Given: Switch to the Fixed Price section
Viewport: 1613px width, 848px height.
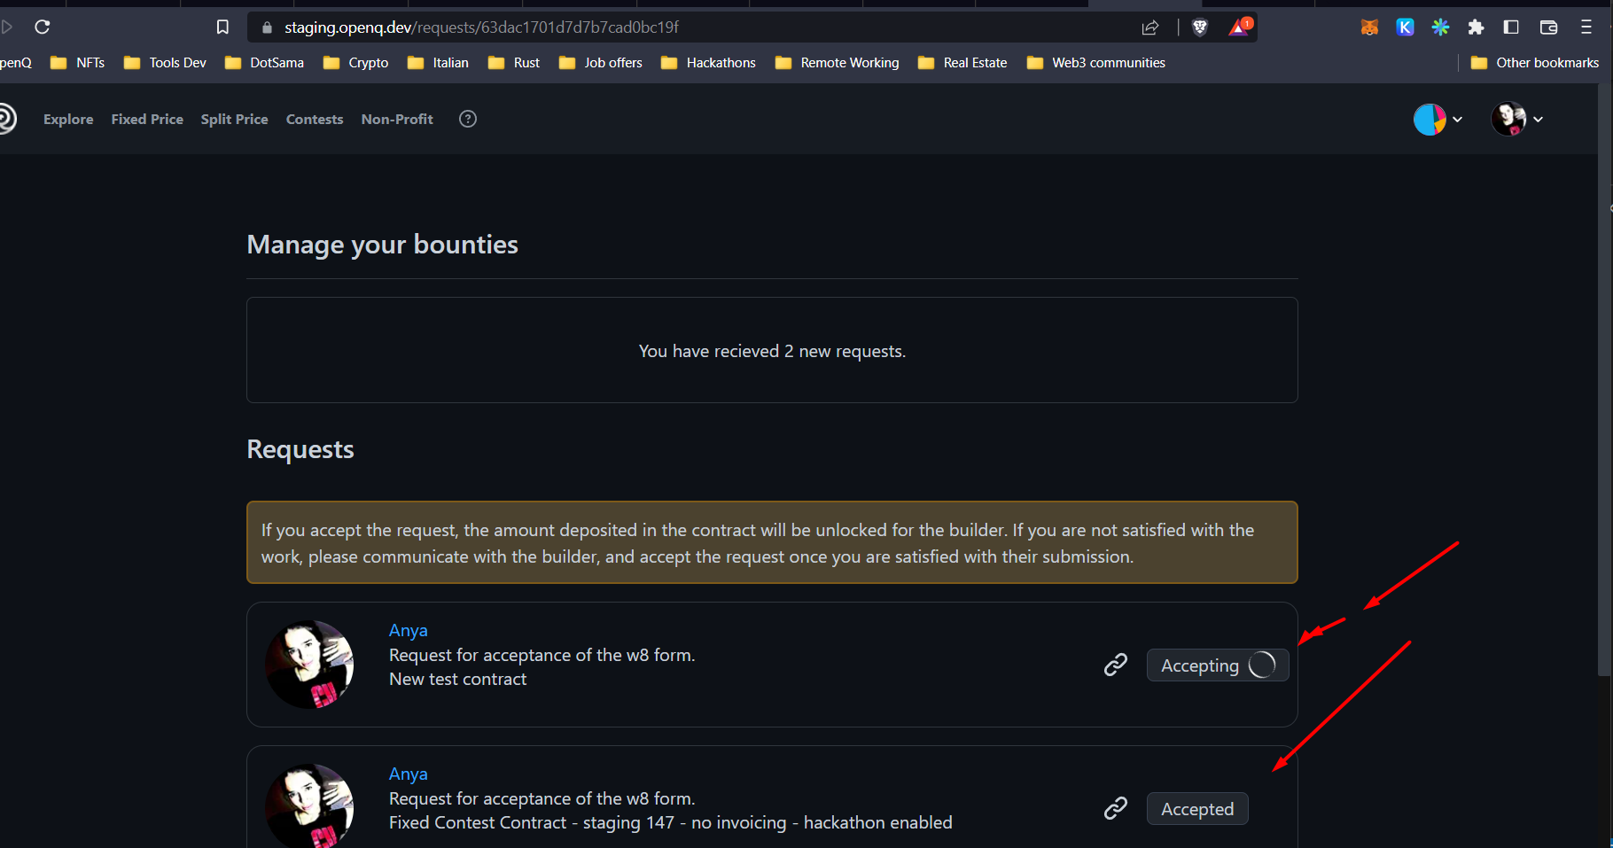Looking at the screenshot, I should (146, 119).
